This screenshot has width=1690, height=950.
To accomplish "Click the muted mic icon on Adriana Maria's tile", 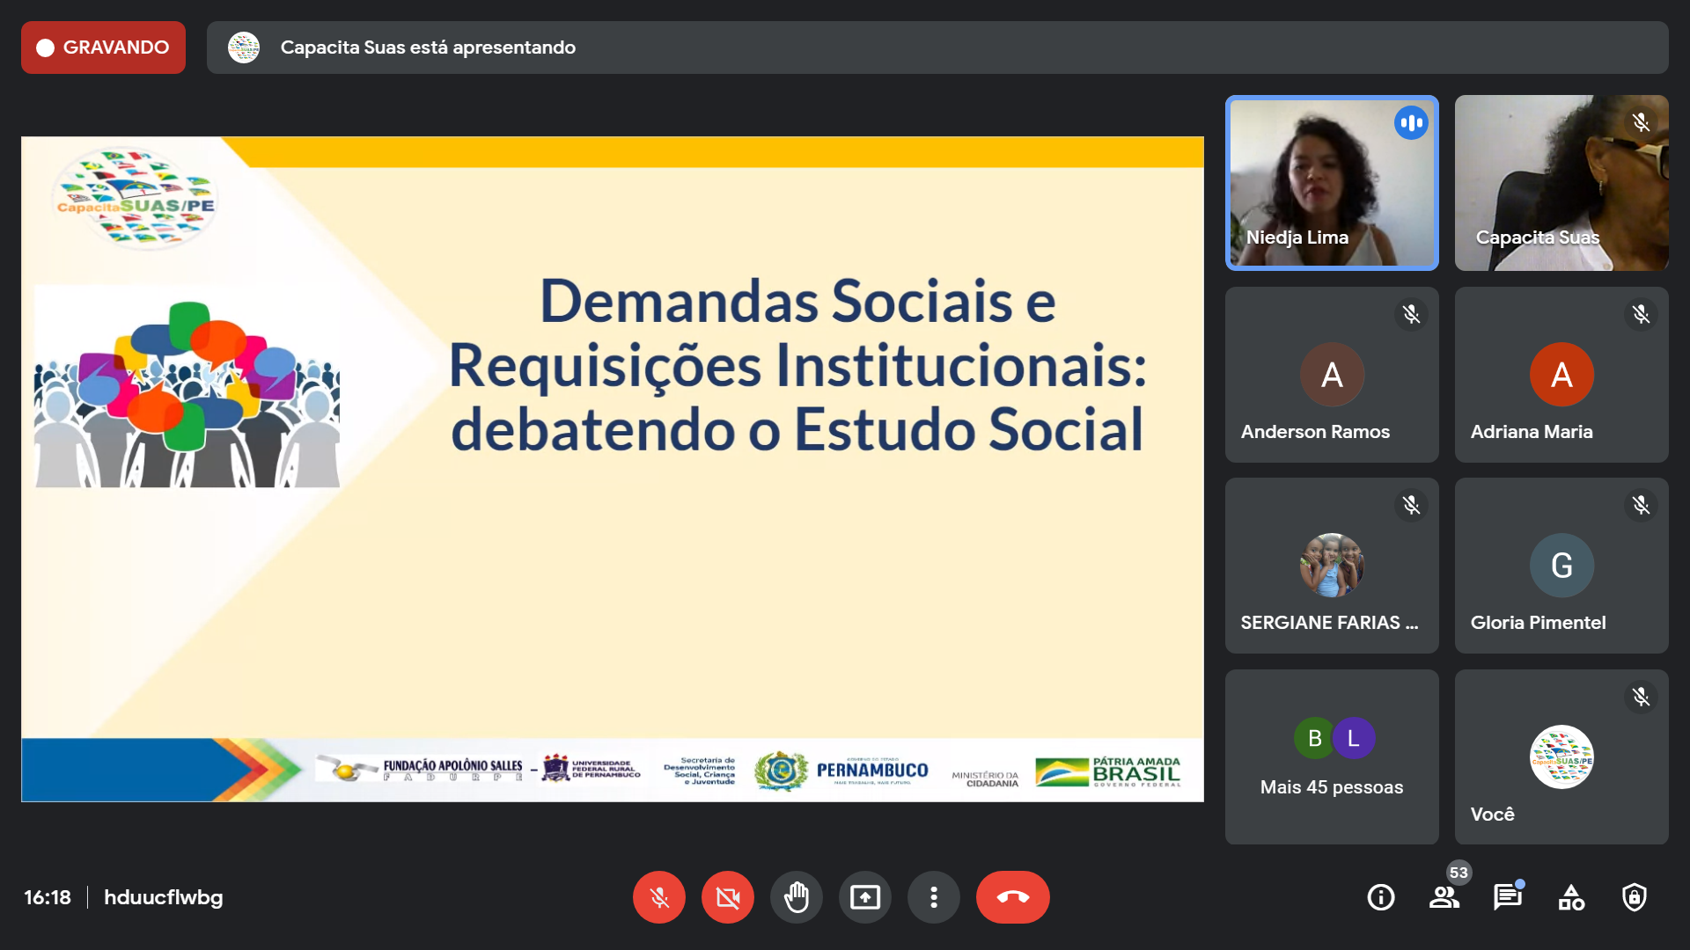I will pos(1641,314).
